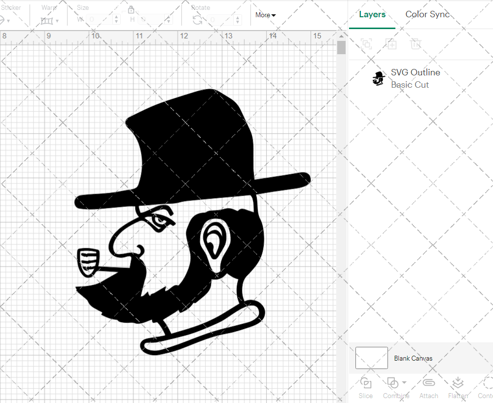The height and width of the screenshot is (403, 493).
Task: Expand the Combine dropdown arrow
Action: tap(404, 382)
